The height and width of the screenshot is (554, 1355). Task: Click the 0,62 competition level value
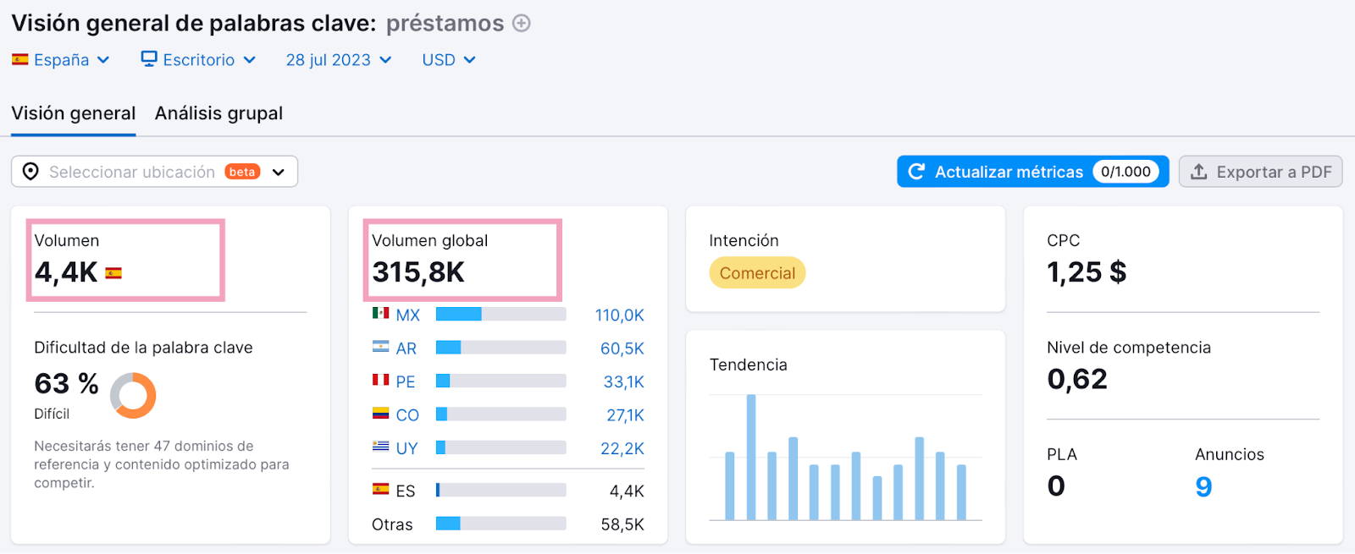pyautogui.click(x=1077, y=379)
